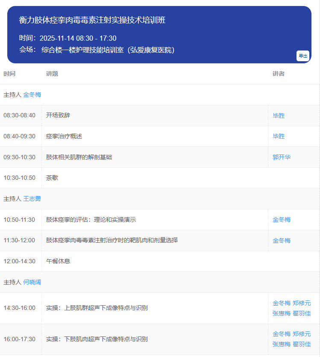Click 张惠梅 in the 14:30-16:00 session
The width and height of the screenshot is (320, 357).
tap(282, 313)
